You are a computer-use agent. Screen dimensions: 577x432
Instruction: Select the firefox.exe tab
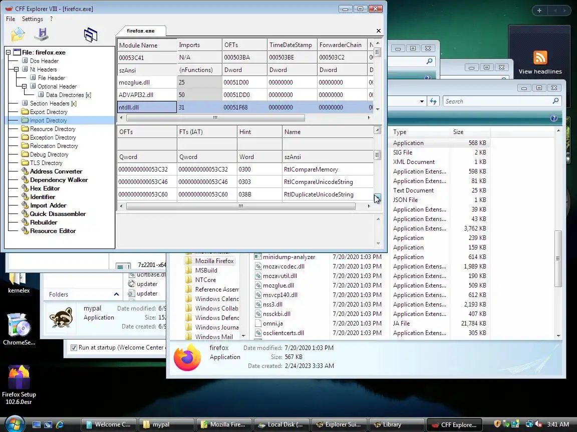click(141, 31)
